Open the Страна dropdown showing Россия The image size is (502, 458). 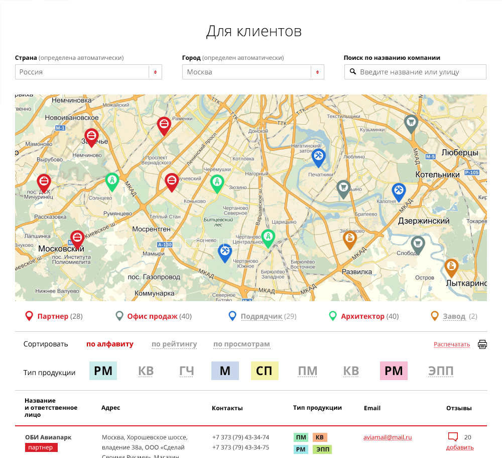click(x=88, y=72)
